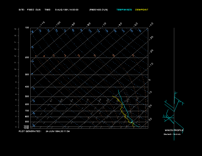Click the 100 pressure level label
This screenshot has height=156, width=202.
click(x=27, y=28)
